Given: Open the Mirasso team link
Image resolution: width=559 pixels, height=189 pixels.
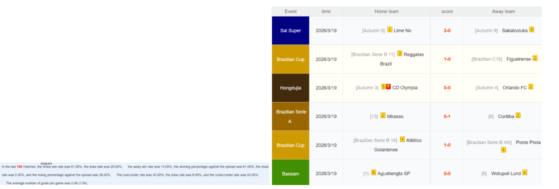Looking at the screenshot, I should click(x=395, y=116).
